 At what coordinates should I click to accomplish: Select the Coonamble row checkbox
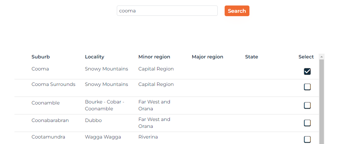click(x=307, y=105)
